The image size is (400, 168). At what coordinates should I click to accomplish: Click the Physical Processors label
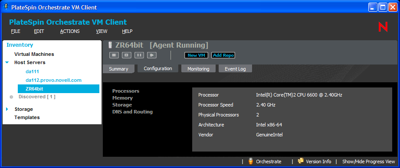pos(219,115)
